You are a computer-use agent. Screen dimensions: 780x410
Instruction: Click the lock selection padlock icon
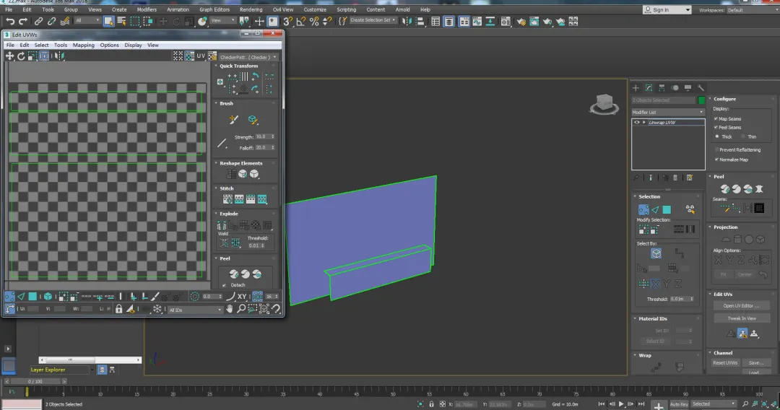[119, 309]
